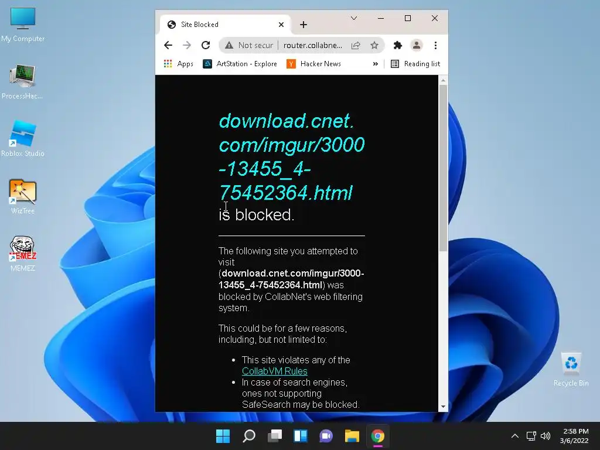Image resolution: width=600 pixels, height=450 pixels.
Task: Open the Chat app on taskbar
Action: click(x=326, y=436)
